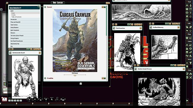Screen dimensions: 193x108
Task: Roll the d8 die
Action: pos(46,99)
